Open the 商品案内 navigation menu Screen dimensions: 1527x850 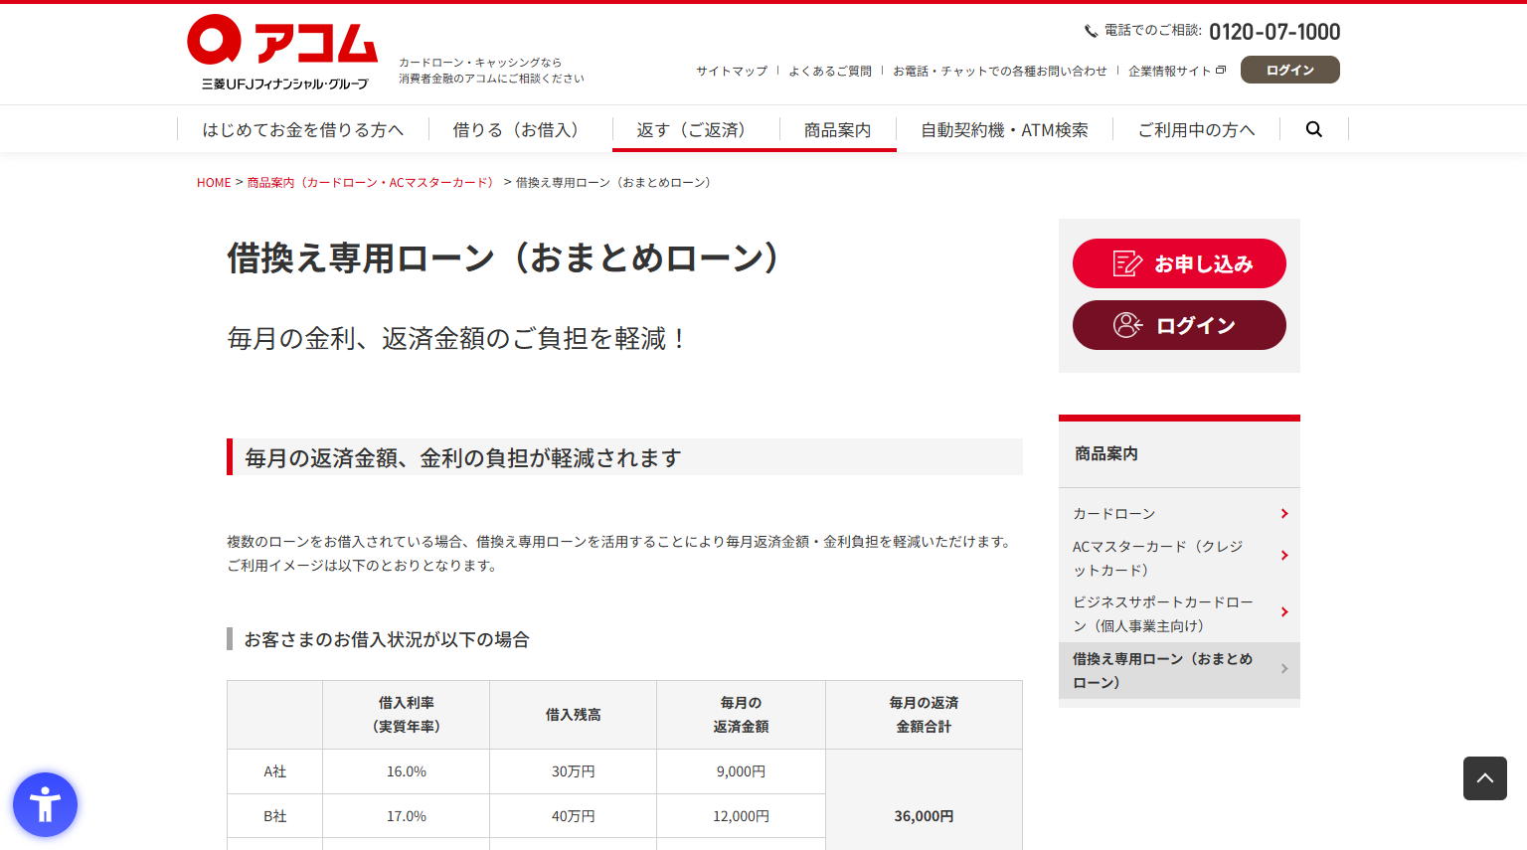click(x=837, y=129)
